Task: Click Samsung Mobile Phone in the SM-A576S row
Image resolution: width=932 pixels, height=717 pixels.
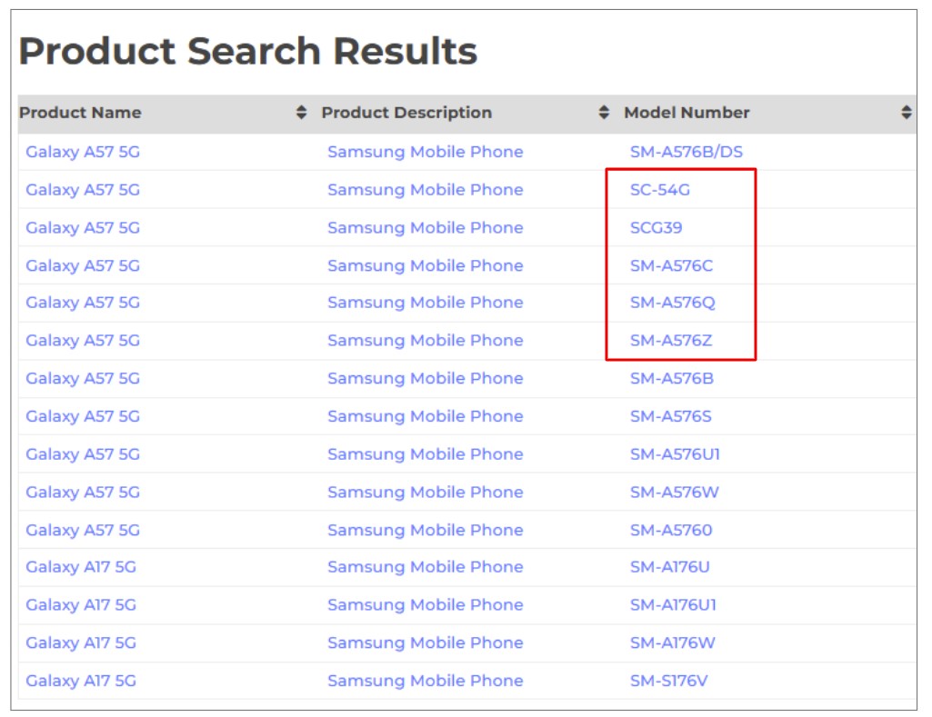Action: click(x=425, y=416)
